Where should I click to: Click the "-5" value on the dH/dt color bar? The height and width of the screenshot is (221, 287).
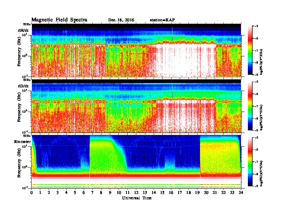pos(256,26)
